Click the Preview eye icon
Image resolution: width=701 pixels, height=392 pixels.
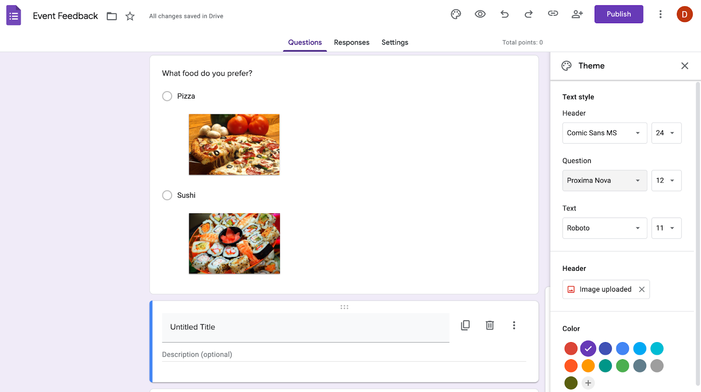click(x=480, y=14)
